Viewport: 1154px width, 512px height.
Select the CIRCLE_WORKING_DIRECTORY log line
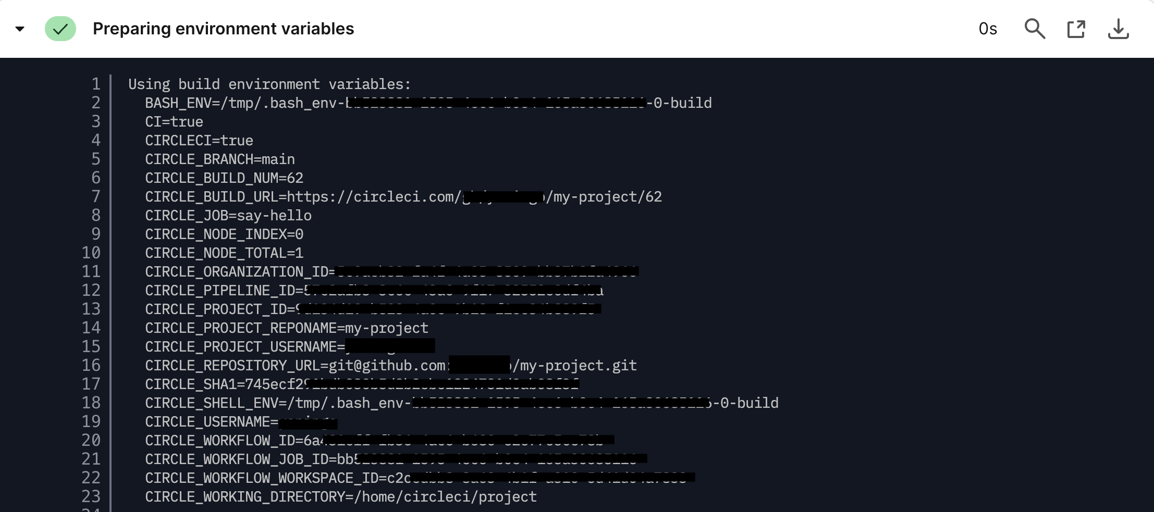click(340, 496)
